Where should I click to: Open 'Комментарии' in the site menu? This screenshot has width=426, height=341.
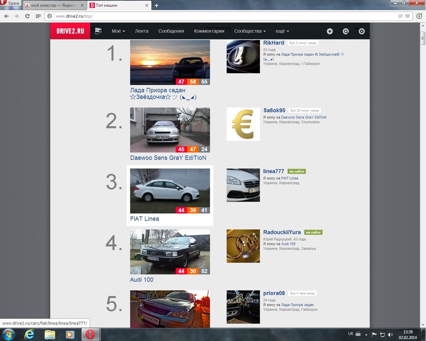click(x=209, y=31)
